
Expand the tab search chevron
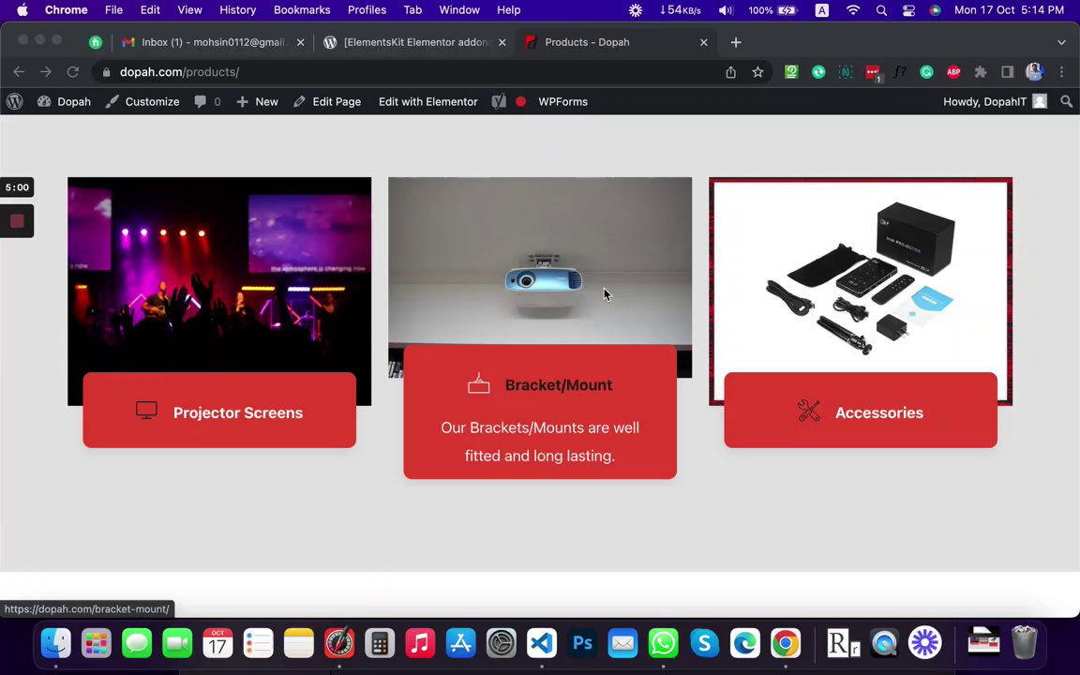(x=1061, y=42)
